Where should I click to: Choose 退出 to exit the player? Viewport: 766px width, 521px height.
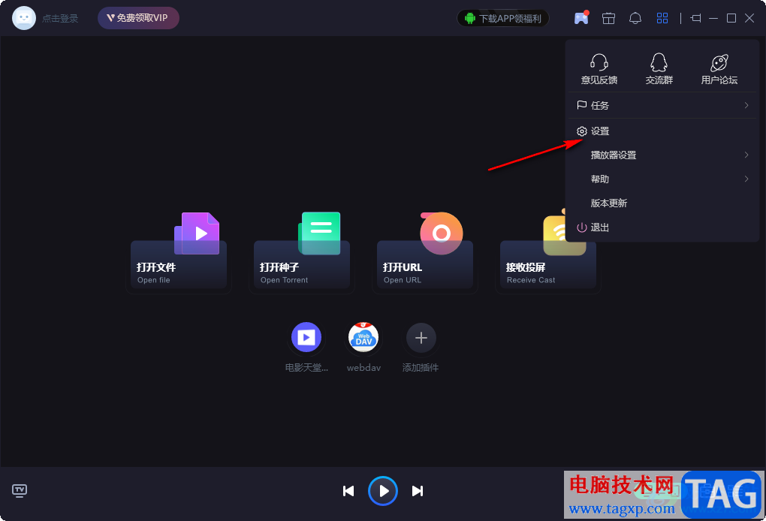pyautogui.click(x=662, y=227)
